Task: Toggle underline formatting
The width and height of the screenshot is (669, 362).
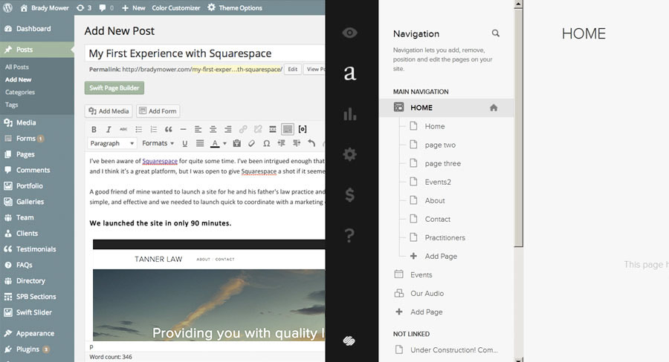Action: [x=185, y=143]
